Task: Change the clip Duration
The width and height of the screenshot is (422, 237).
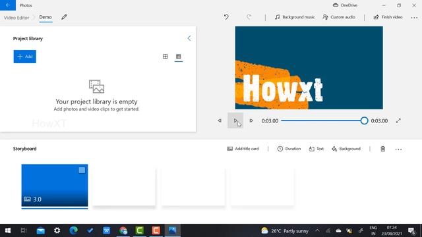Action: click(x=289, y=149)
